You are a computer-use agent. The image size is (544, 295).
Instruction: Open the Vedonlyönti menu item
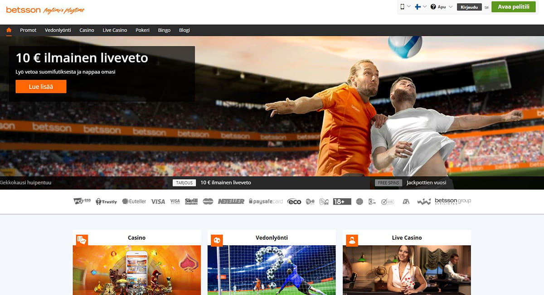[x=58, y=30]
